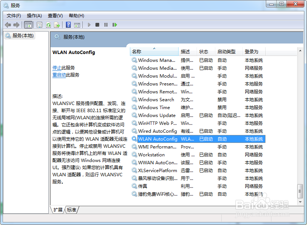This screenshot has width=307, height=225.
Task: Click the vertical scrollbar thumb
Action: tap(300, 191)
